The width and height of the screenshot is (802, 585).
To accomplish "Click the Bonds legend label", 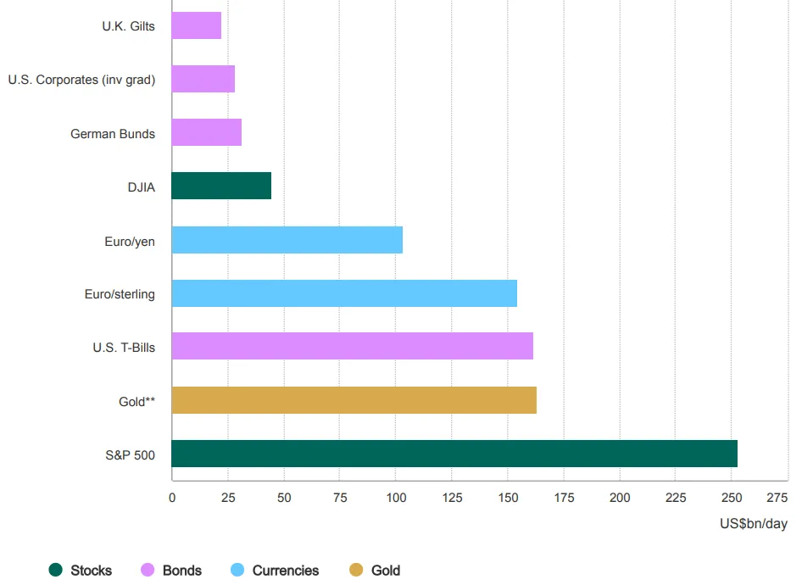I will click(x=181, y=571).
